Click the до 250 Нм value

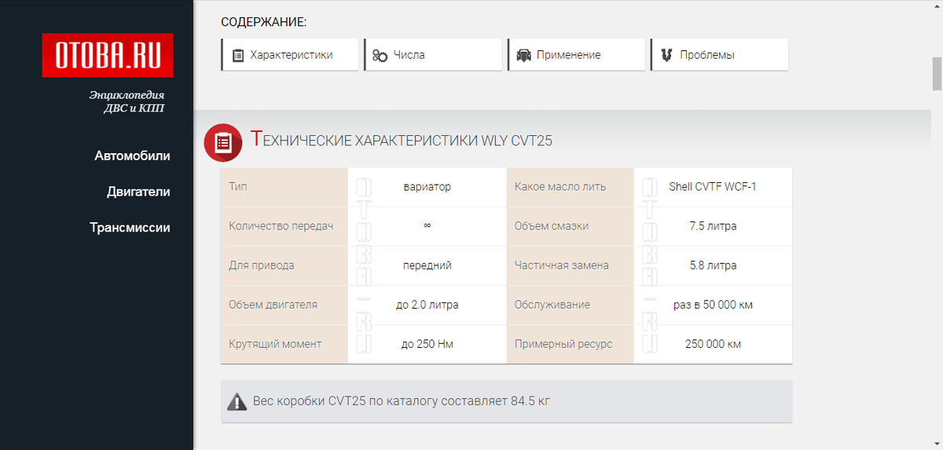pos(427,344)
